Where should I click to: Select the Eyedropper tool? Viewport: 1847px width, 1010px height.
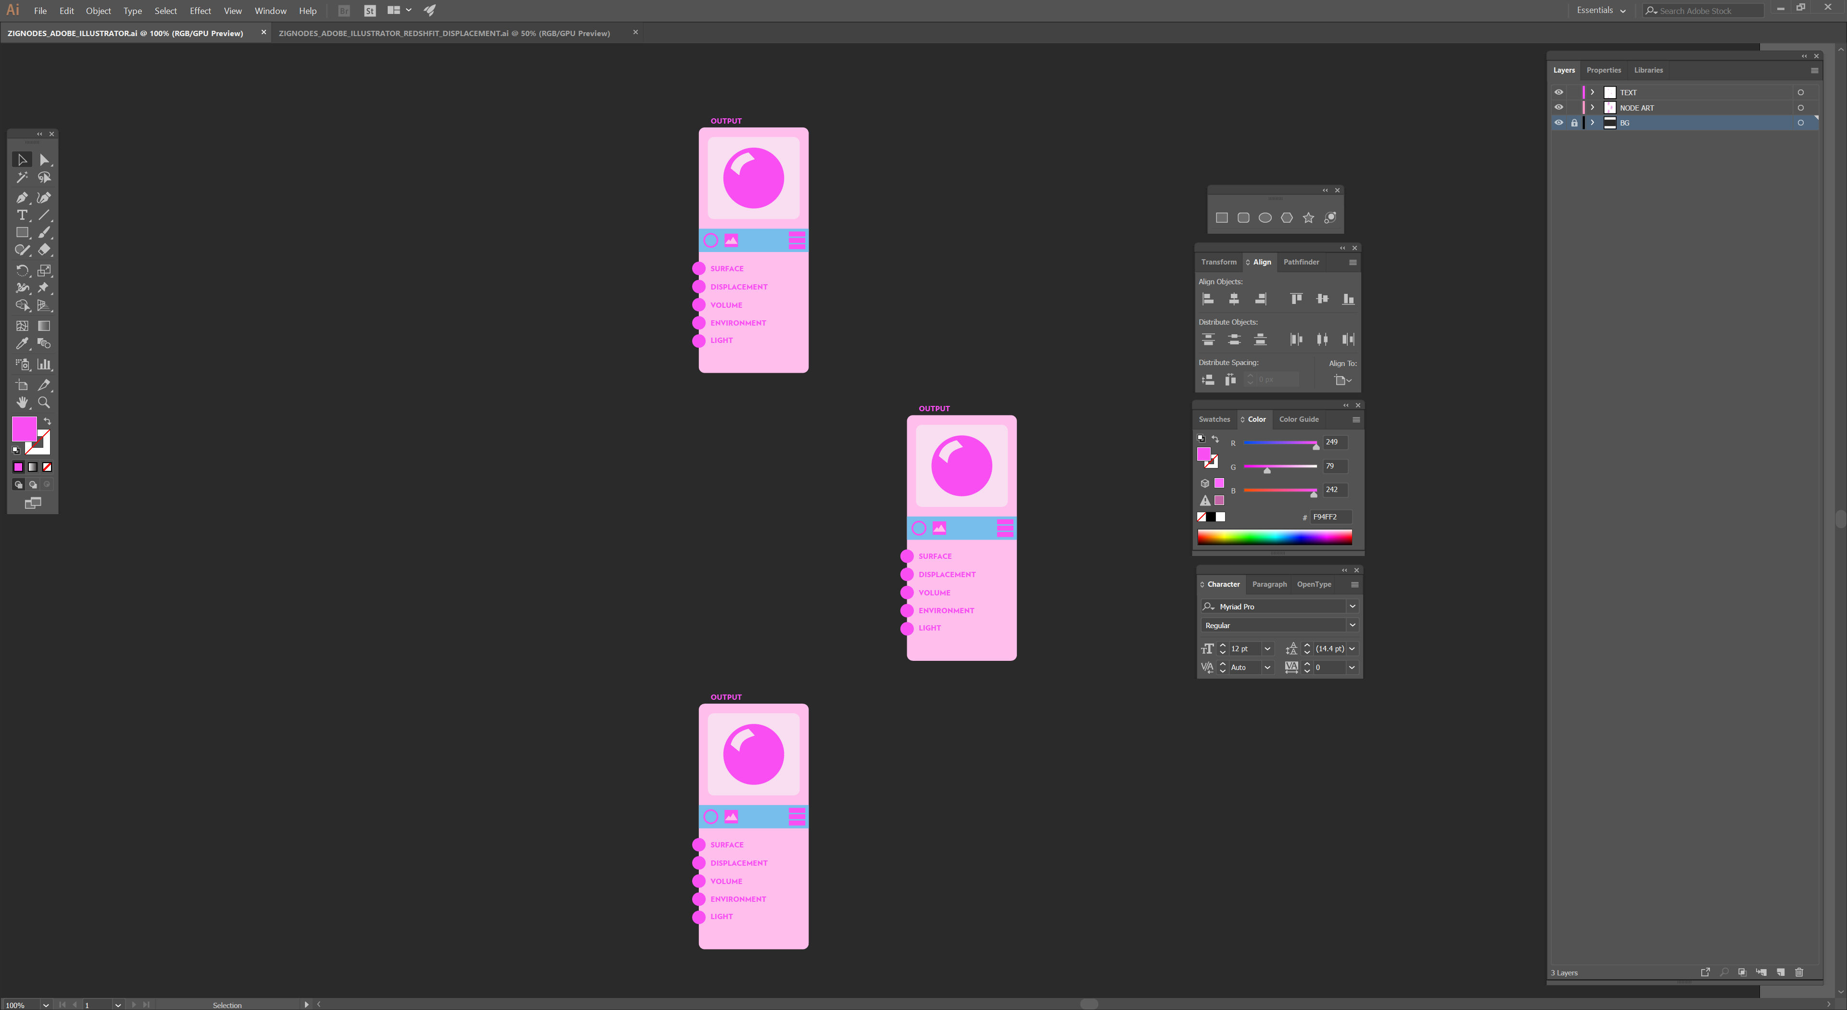[x=22, y=343]
